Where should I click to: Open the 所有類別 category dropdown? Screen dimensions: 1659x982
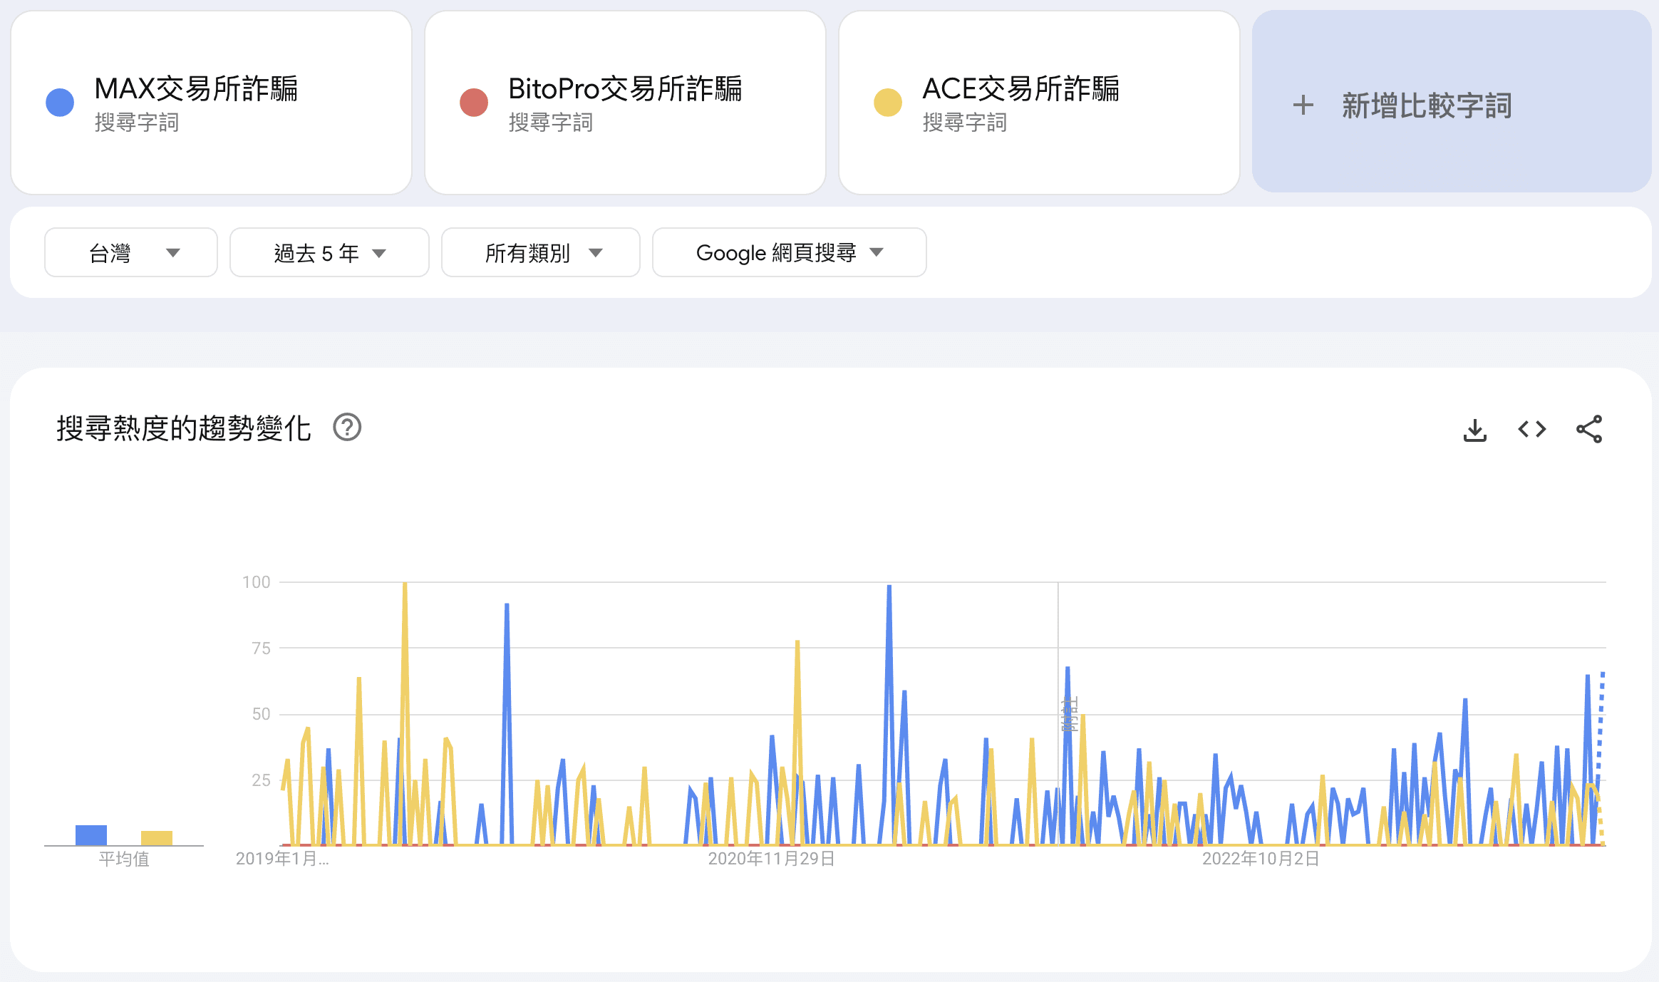541,252
